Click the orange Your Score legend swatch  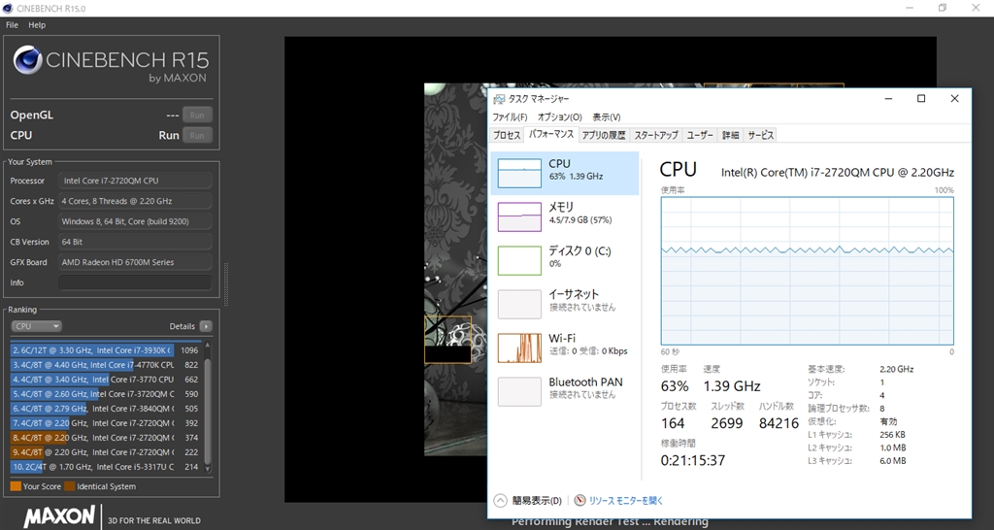point(16,486)
